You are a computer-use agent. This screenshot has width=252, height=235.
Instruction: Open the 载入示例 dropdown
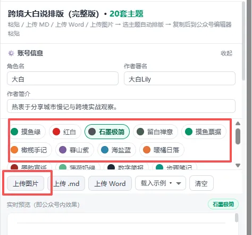click(x=161, y=183)
